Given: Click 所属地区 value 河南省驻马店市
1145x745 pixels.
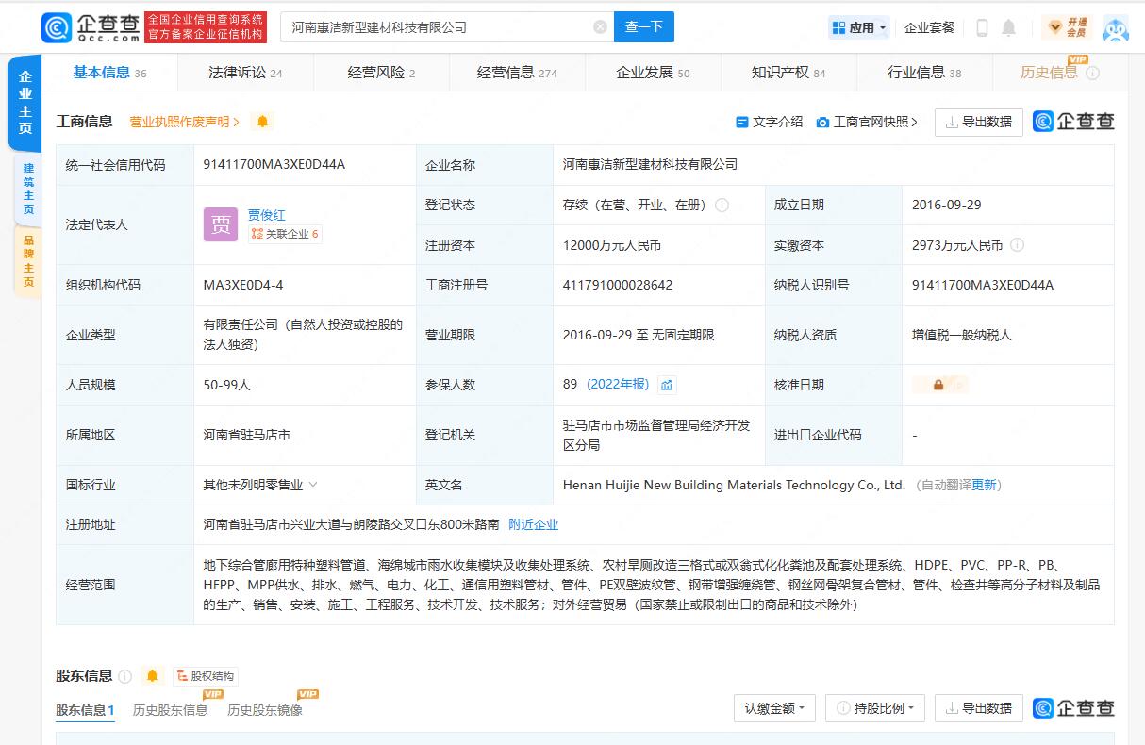Looking at the screenshot, I should tap(247, 435).
